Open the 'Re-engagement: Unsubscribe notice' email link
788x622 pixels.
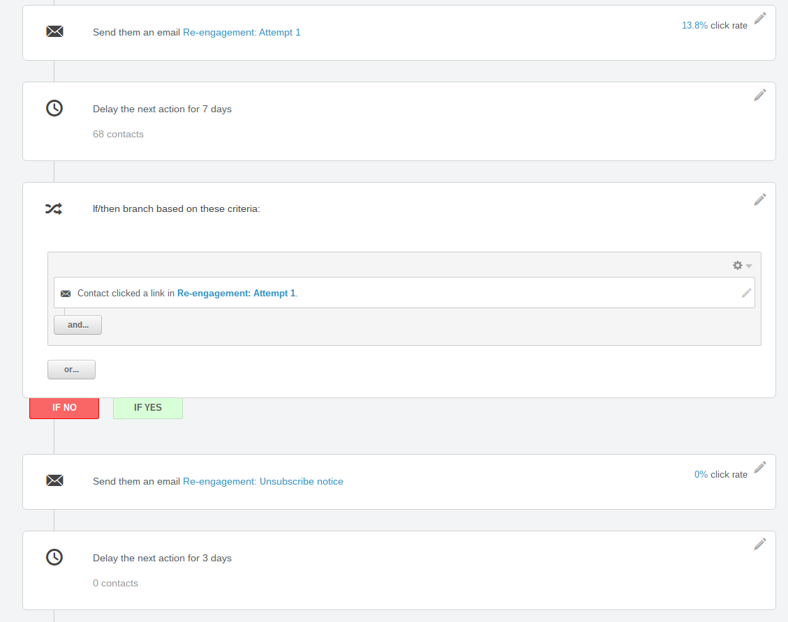tap(263, 481)
